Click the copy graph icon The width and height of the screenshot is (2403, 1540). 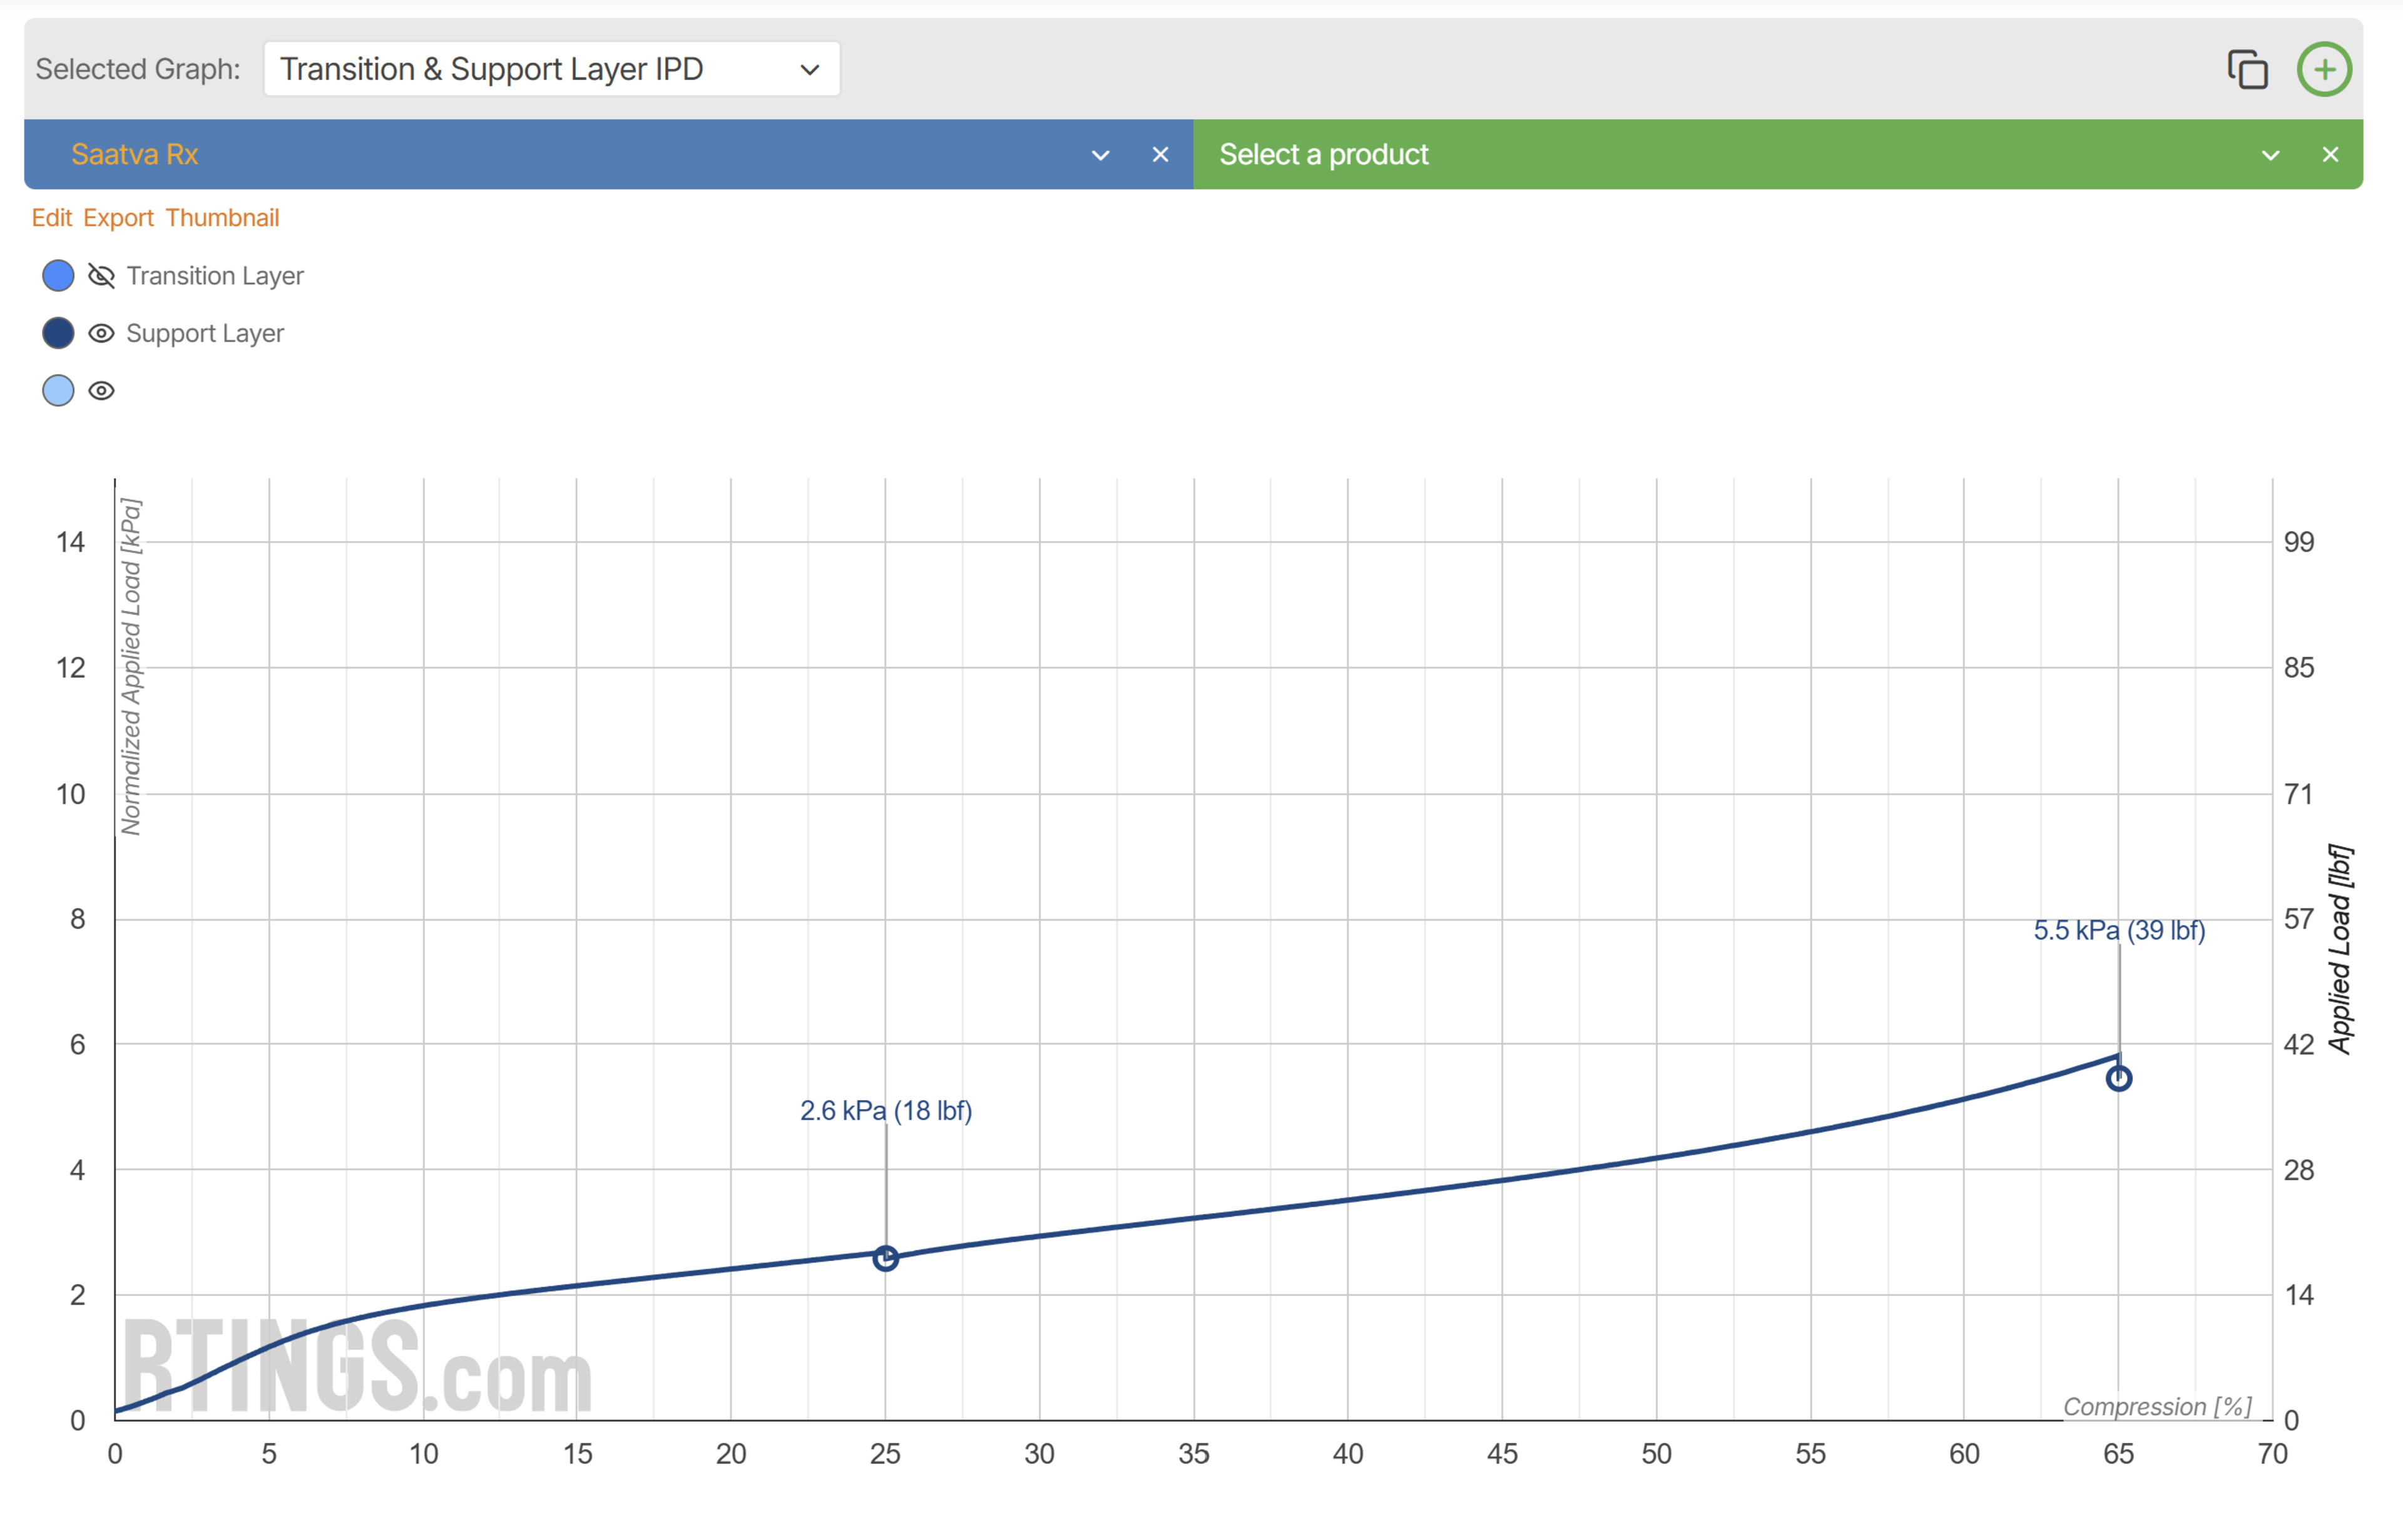click(x=2247, y=70)
